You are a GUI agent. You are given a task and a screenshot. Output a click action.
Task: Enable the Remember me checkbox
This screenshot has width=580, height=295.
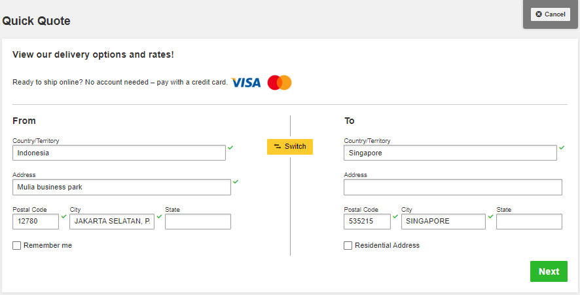(16, 245)
